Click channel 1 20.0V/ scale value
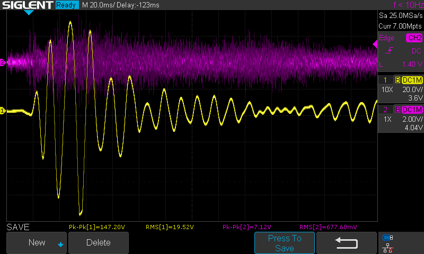The height and width of the screenshot is (254, 424). pyautogui.click(x=412, y=89)
